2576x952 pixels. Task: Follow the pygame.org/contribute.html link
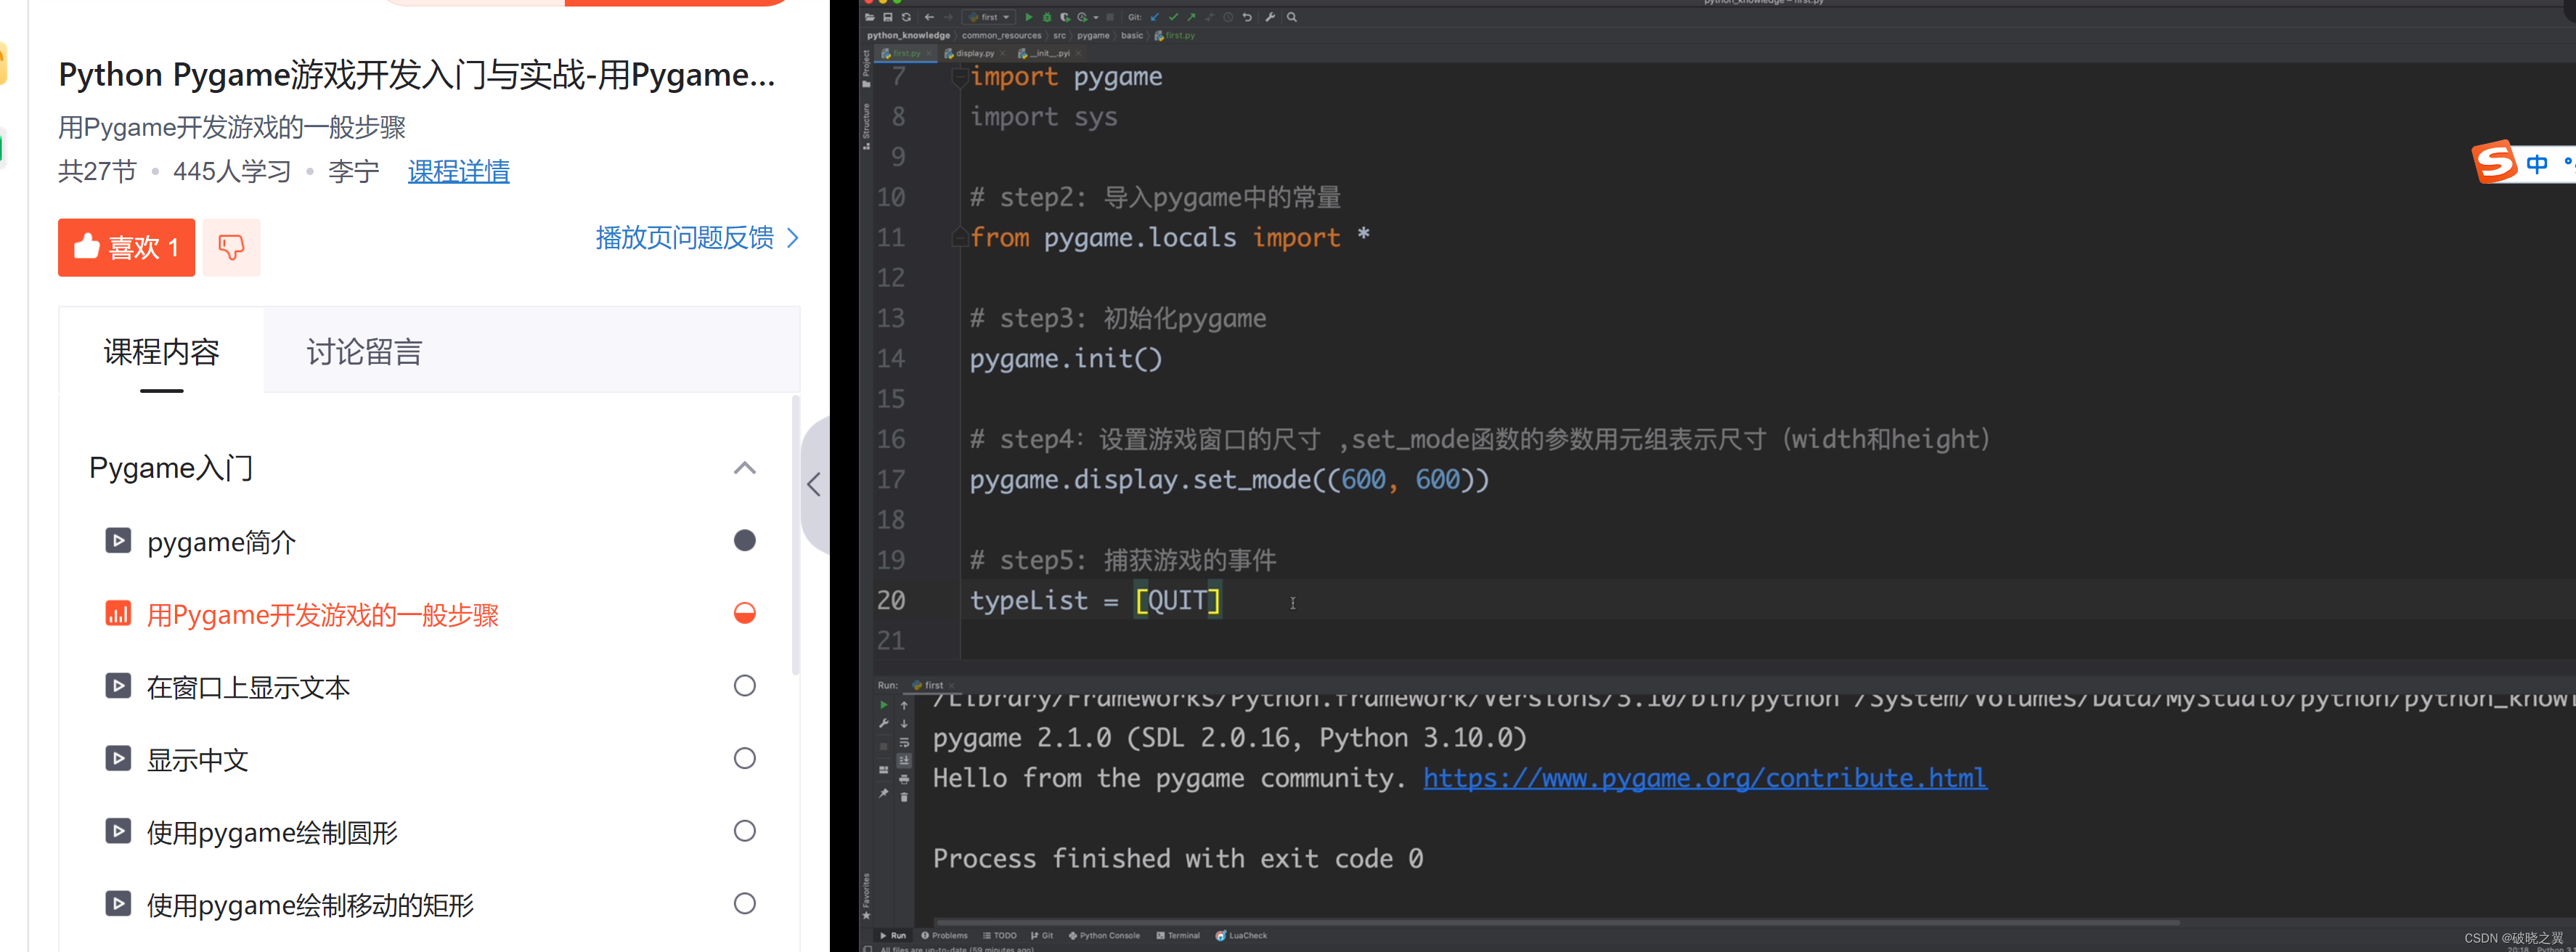point(1703,777)
